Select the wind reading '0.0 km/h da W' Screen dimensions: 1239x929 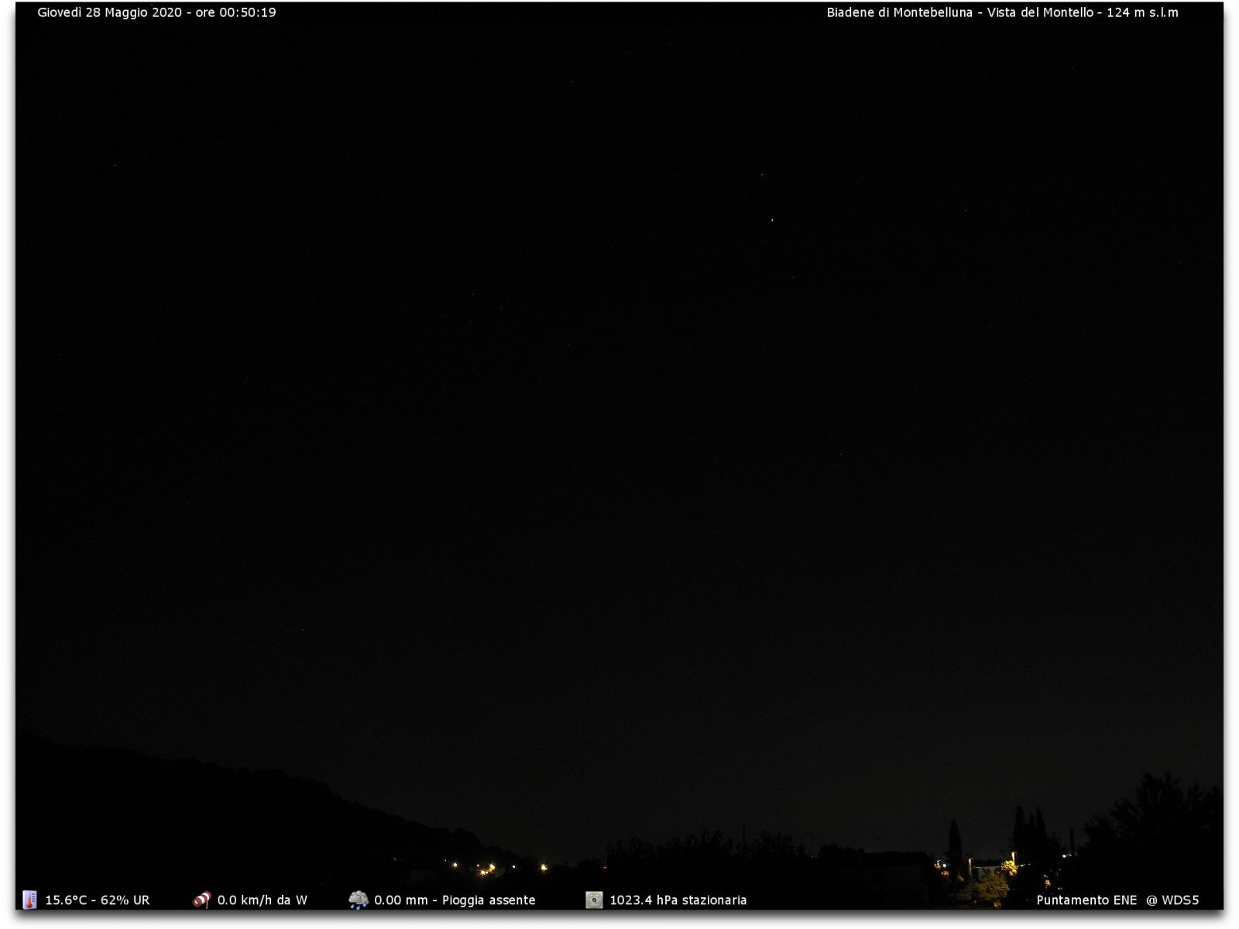(x=262, y=900)
